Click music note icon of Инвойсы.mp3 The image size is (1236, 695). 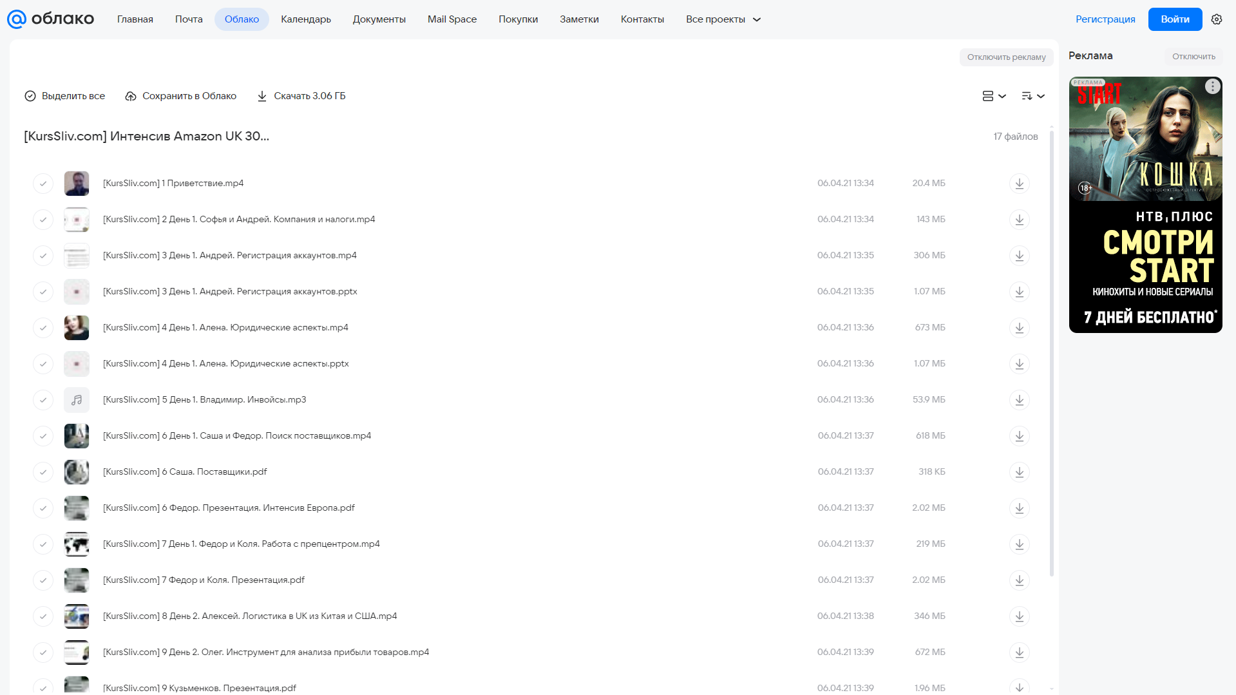(77, 400)
